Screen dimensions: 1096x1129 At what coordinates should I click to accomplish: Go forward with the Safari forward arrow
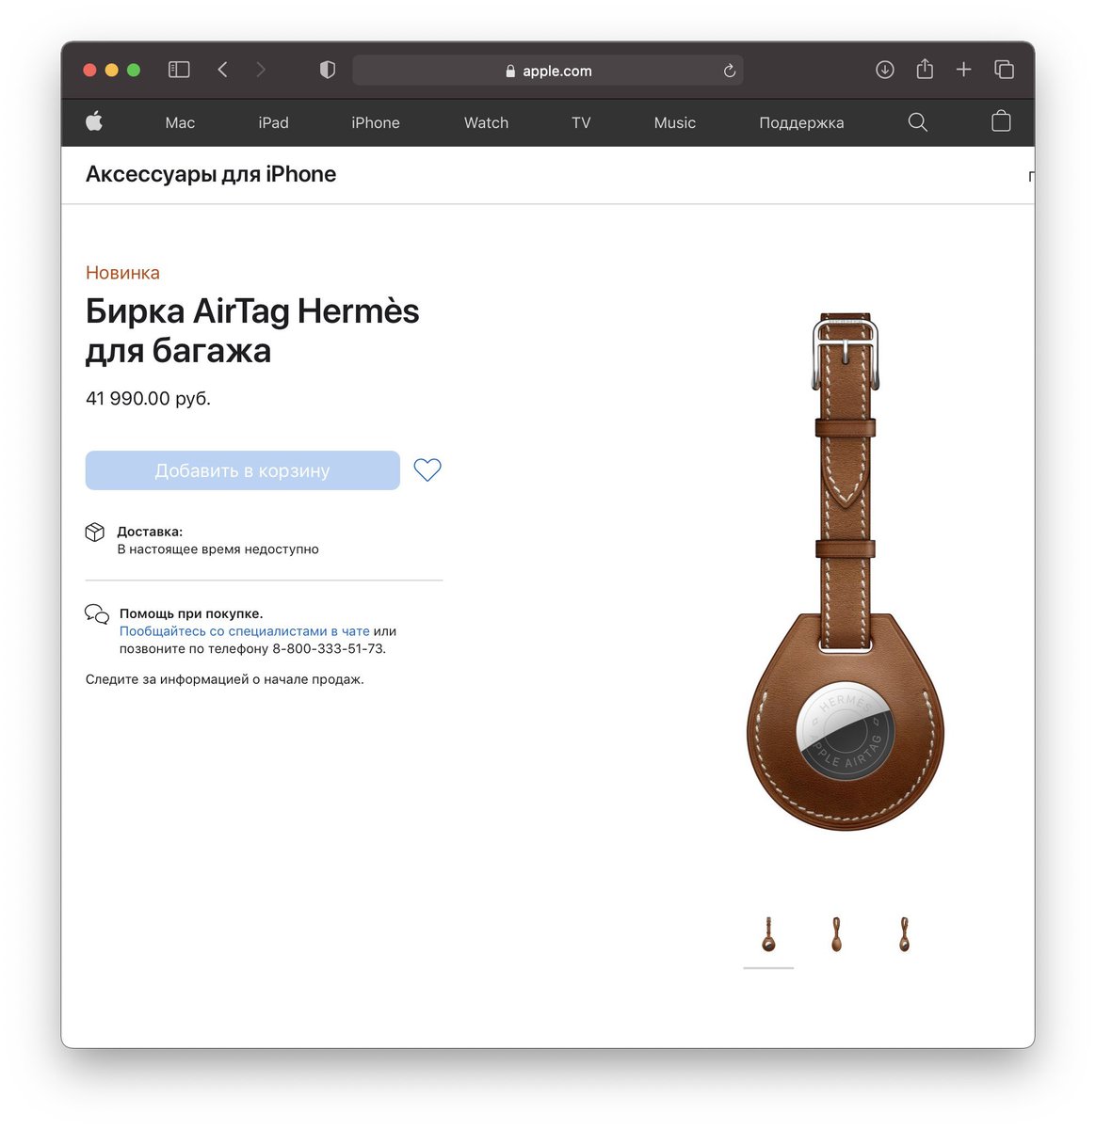(261, 70)
